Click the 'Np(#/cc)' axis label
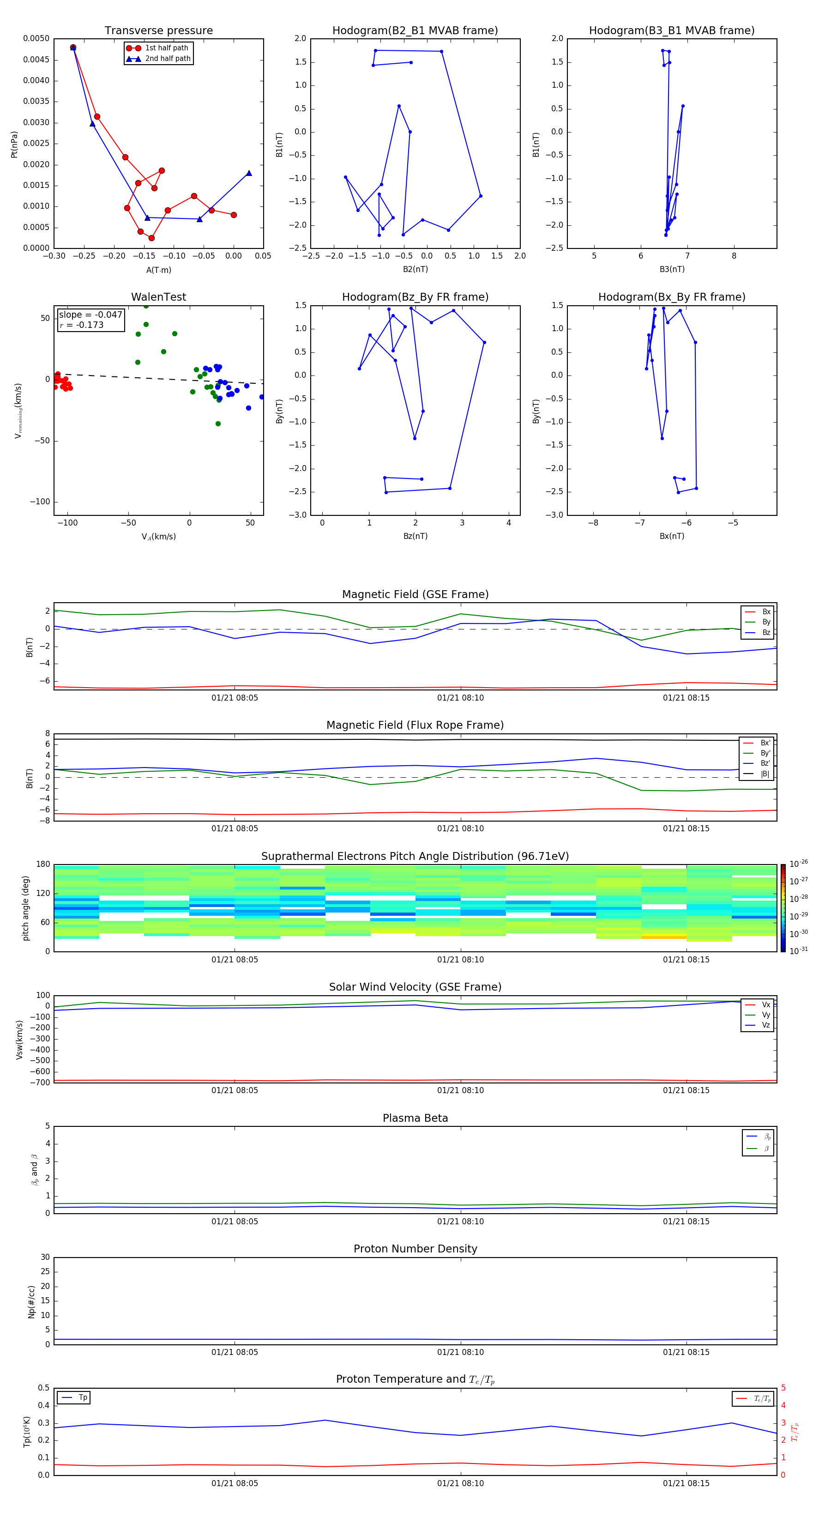The width and height of the screenshot is (831, 1524). [31, 1301]
